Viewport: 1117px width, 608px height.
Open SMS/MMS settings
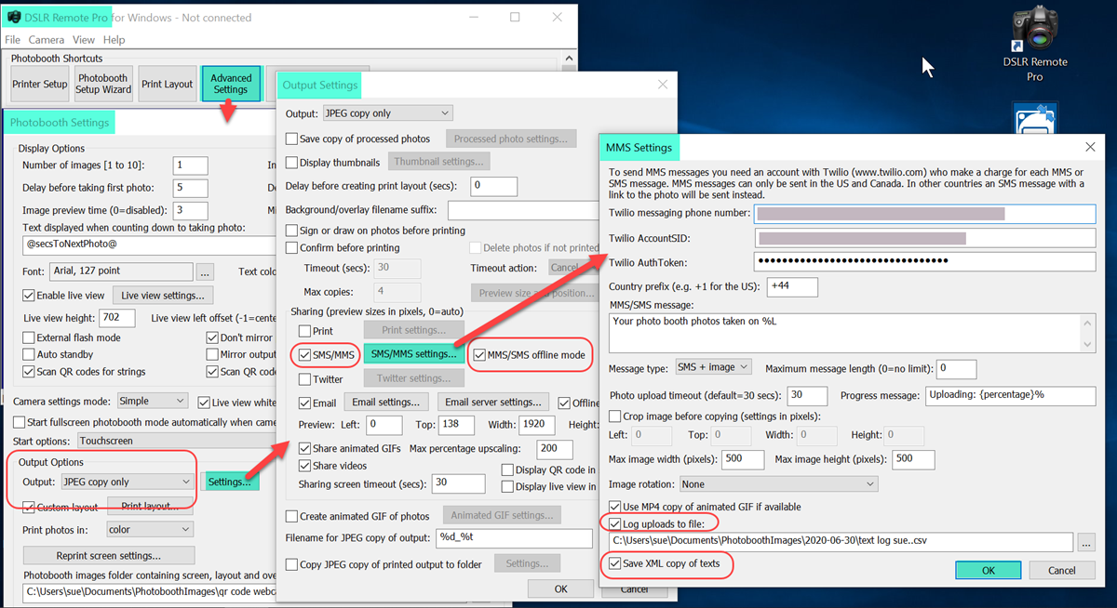413,354
